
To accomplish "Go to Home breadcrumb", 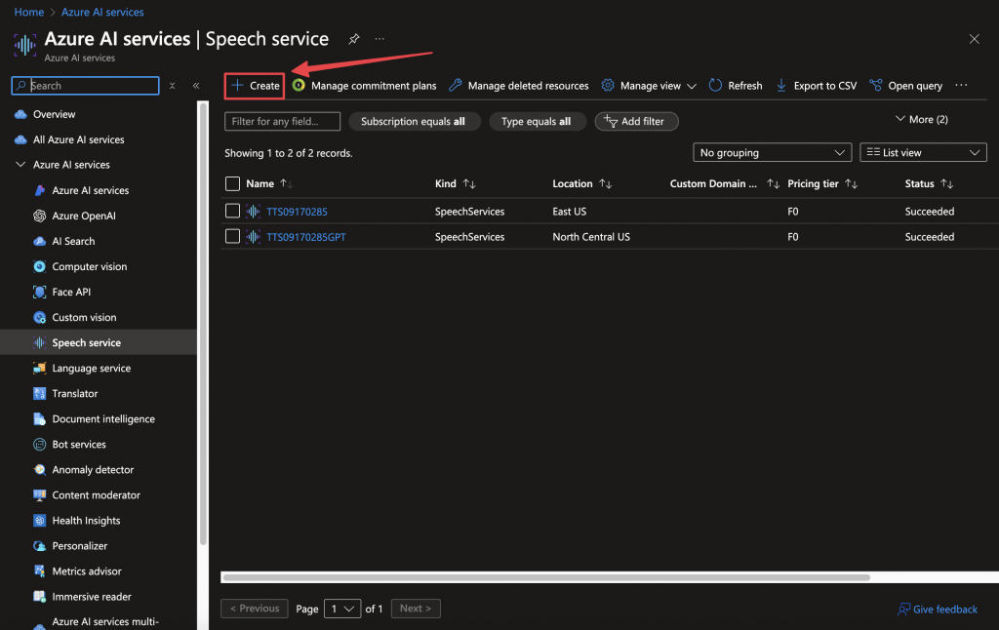I will [x=29, y=12].
